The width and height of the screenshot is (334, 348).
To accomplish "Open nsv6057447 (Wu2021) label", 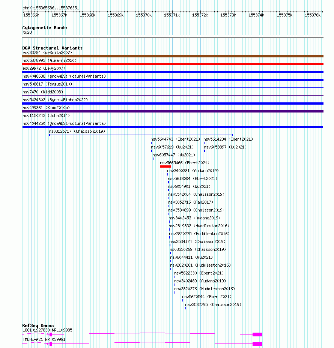I will [174, 155].
